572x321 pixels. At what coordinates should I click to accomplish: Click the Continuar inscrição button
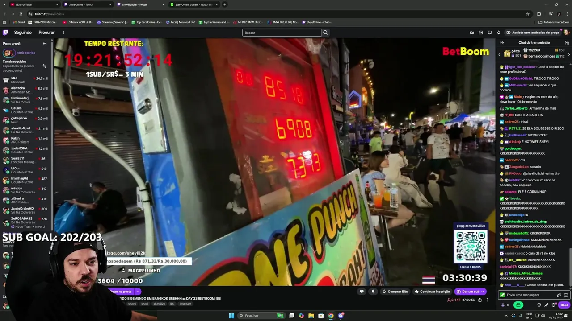click(x=432, y=292)
